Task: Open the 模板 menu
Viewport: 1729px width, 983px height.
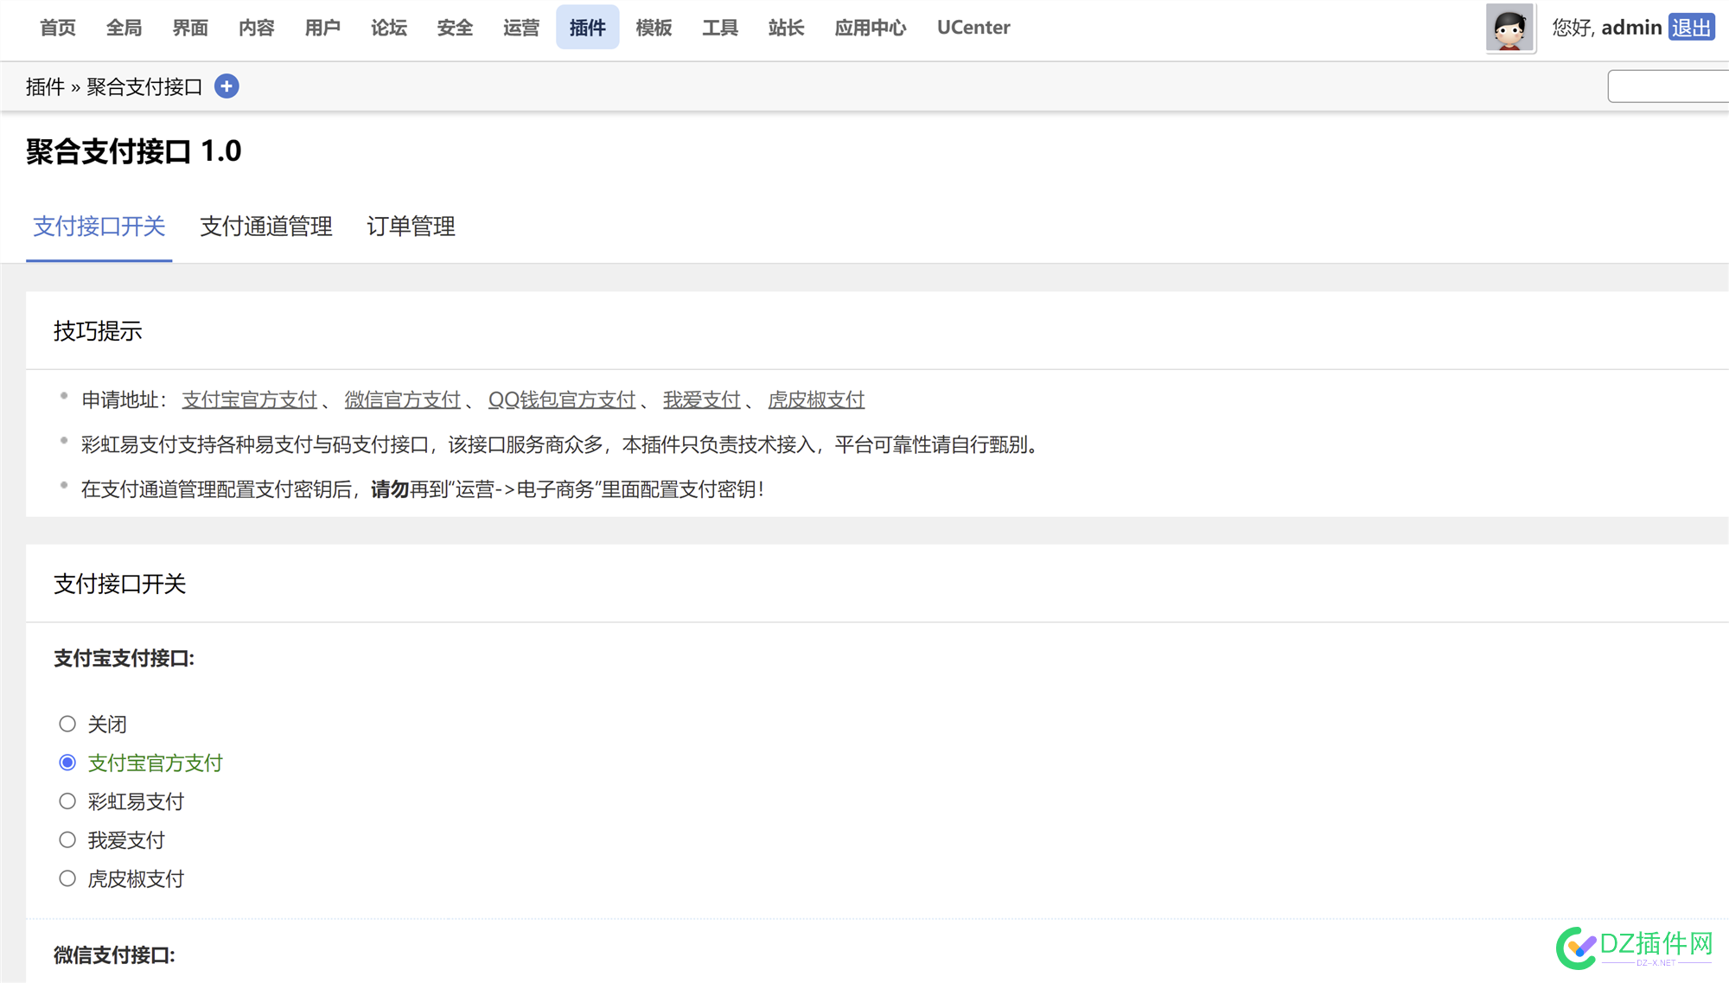Action: pyautogui.click(x=654, y=28)
